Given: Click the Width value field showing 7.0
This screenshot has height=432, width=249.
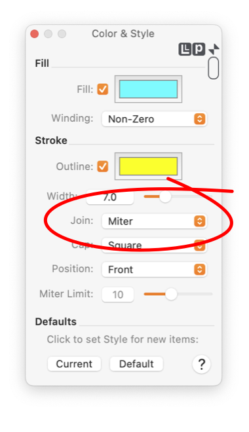Looking at the screenshot, I should click(x=110, y=197).
